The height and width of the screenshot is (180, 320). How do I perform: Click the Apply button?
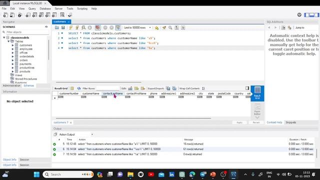point(239,122)
